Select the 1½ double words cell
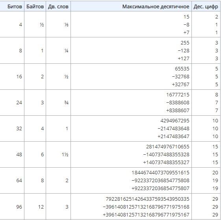Viewport: 221px width, 220px height. [x=65, y=155]
